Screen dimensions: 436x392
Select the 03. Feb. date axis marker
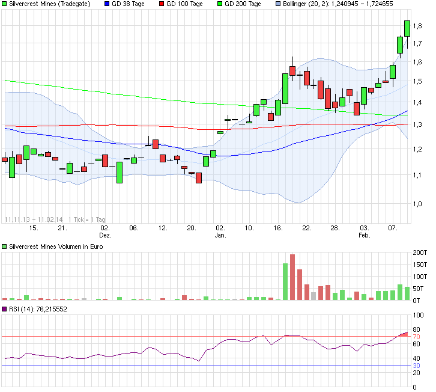[364, 232]
